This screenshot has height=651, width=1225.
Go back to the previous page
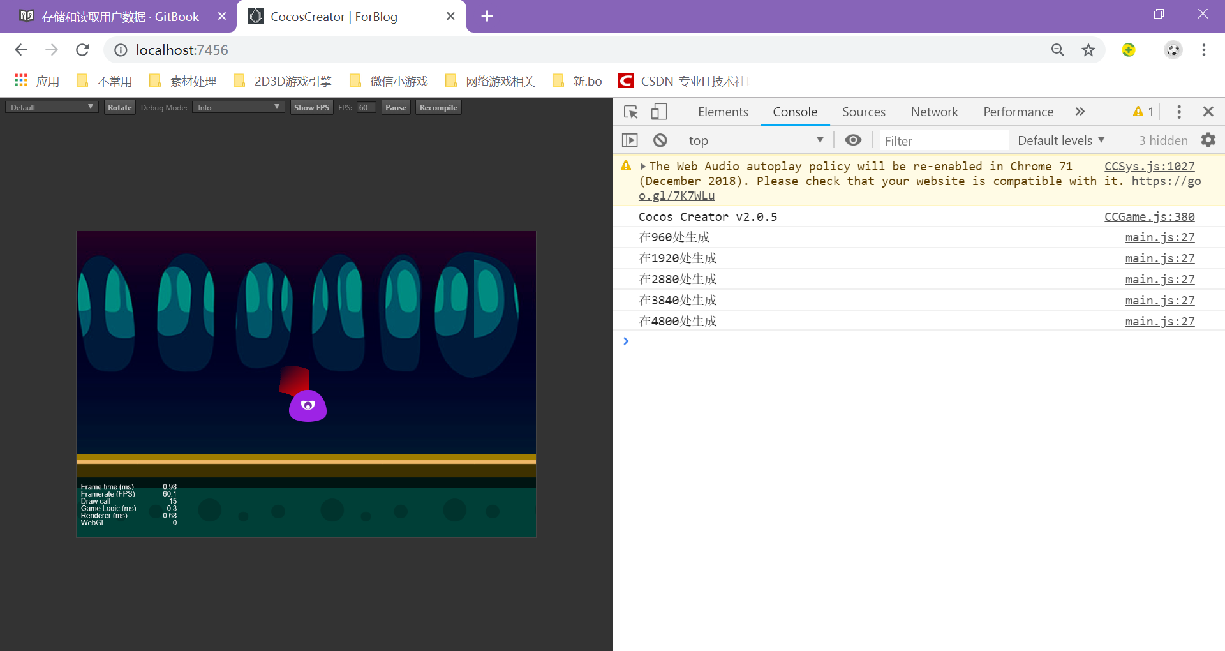21,50
